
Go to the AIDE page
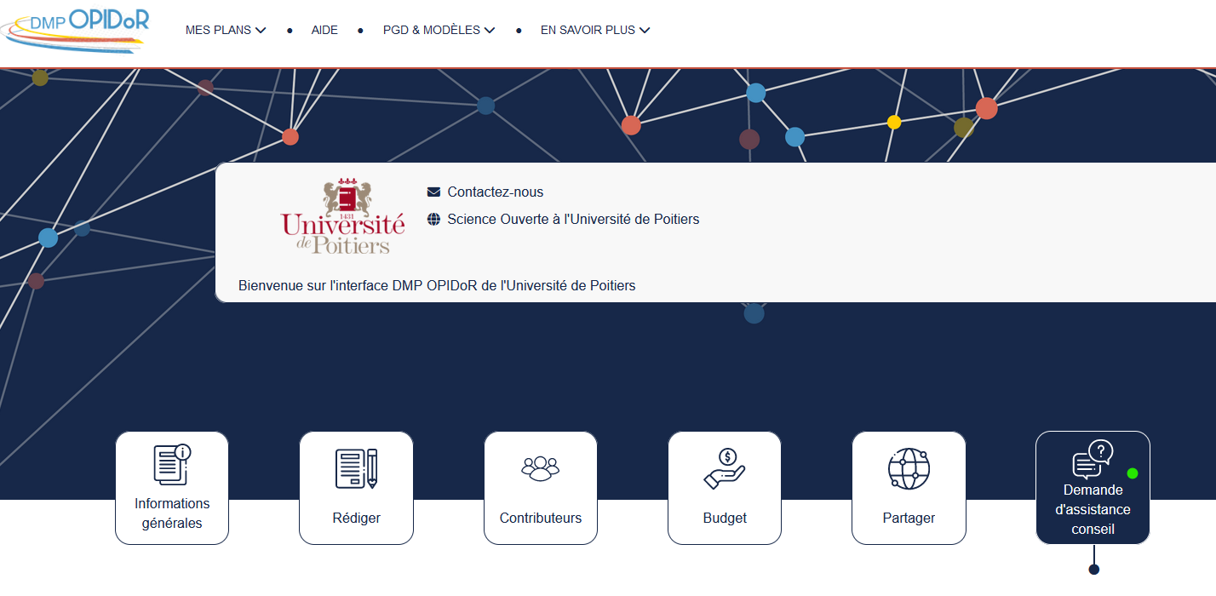(324, 30)
